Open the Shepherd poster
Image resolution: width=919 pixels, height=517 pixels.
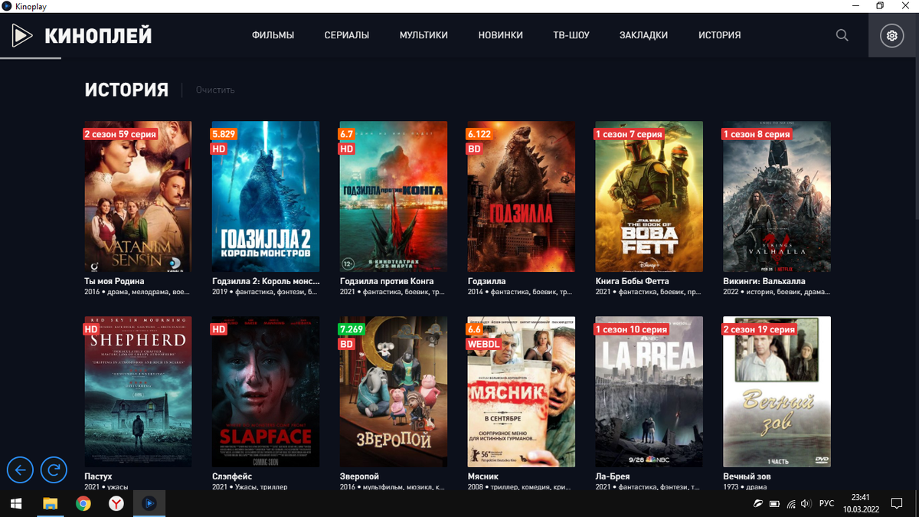[138, 391]
